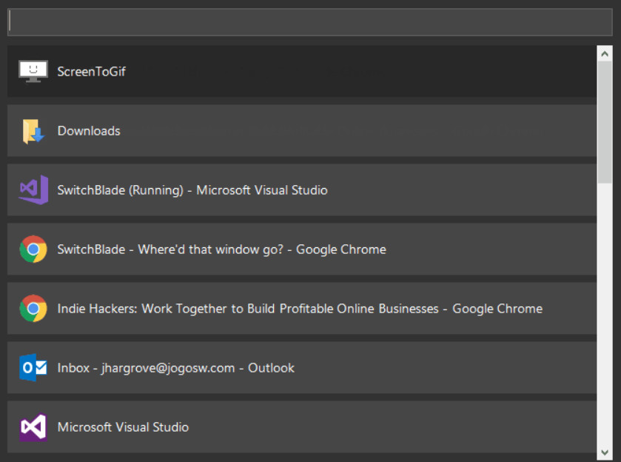Click the Chrome icon for SwitchBlade page
This screenshot has width=621, height=462.
click(x=33, y=250)
